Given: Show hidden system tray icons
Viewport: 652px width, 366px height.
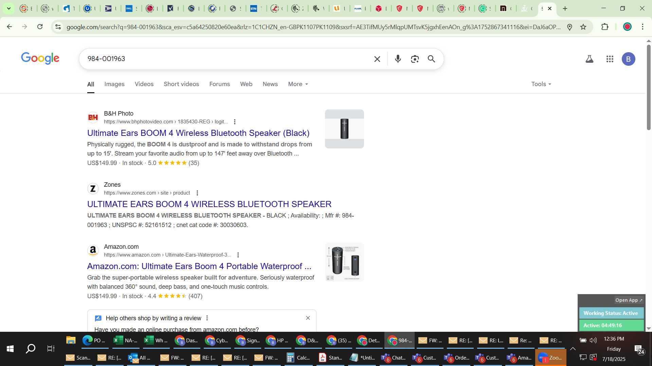Looking at the screenshot, I should click(573, 349).
